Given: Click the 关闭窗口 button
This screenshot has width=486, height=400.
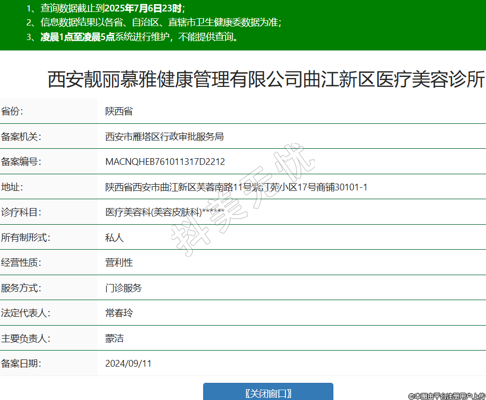Looking at the screenshot, I should [x=268, y=393].
